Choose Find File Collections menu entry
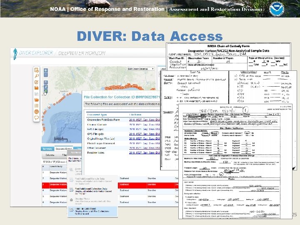This screenshot has height=225, width=300. 92,211
